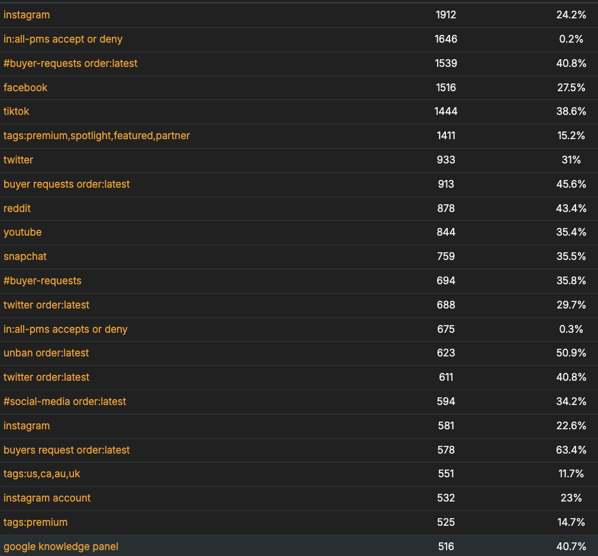The width and height of the screenshot is (598, 556).
Task: Open 'buyers request order:latest' link
Action: [67, 450]
